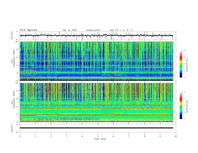Click the "-7" tick on ch.1 colorbar

tap(184, 78)
